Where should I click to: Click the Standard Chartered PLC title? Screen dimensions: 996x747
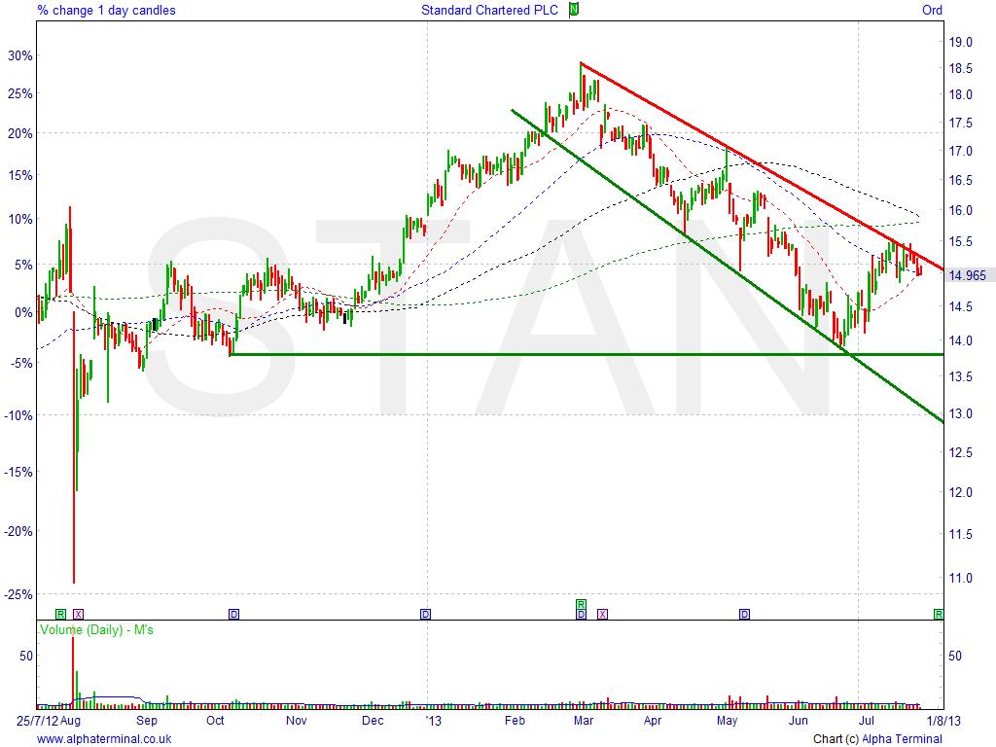click(x=492, y=12)
